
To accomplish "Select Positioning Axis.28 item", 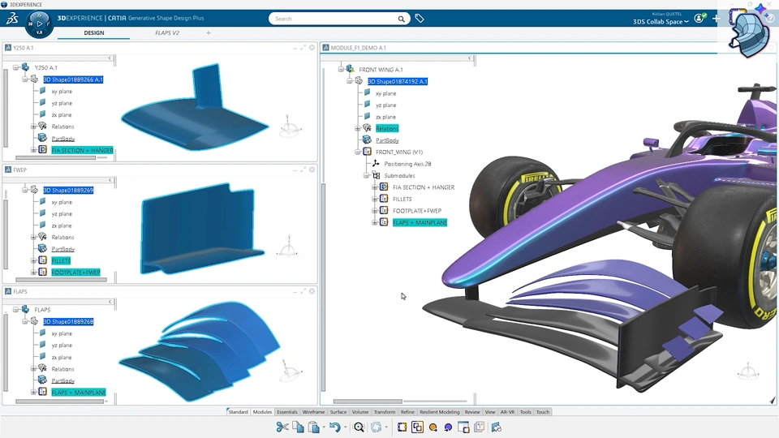I will 407,164.
